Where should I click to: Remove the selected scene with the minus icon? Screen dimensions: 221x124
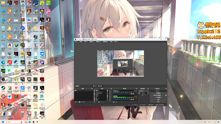(77, 102)
